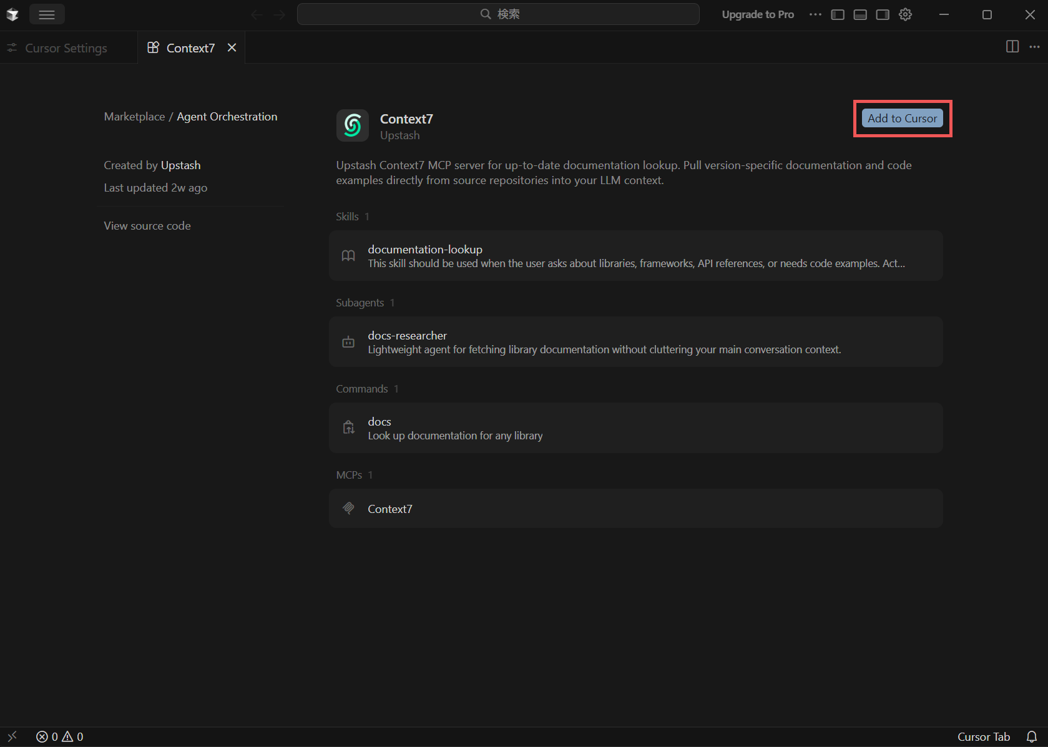Click the errors and warnings status indicator
The image size is (1048, 747).
[60, 737]
